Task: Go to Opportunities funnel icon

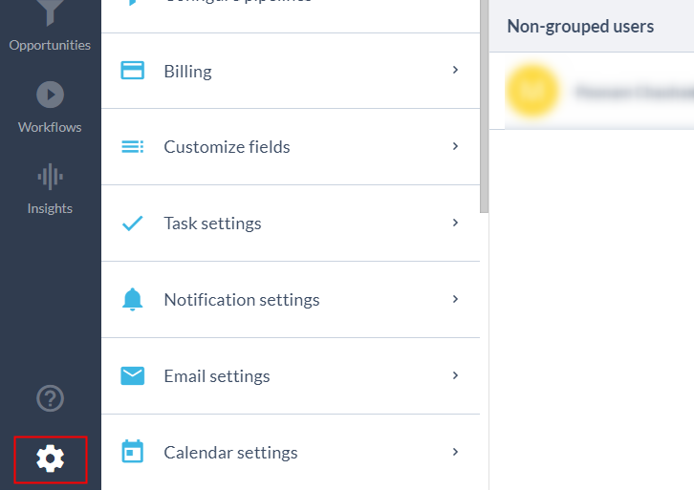Action: pyautogui.click(x=50, y=13)
